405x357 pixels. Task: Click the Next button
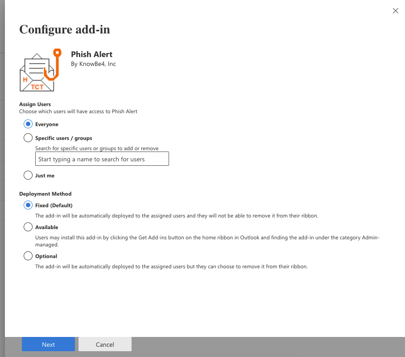pyautogui.click(x=48, y=344)
